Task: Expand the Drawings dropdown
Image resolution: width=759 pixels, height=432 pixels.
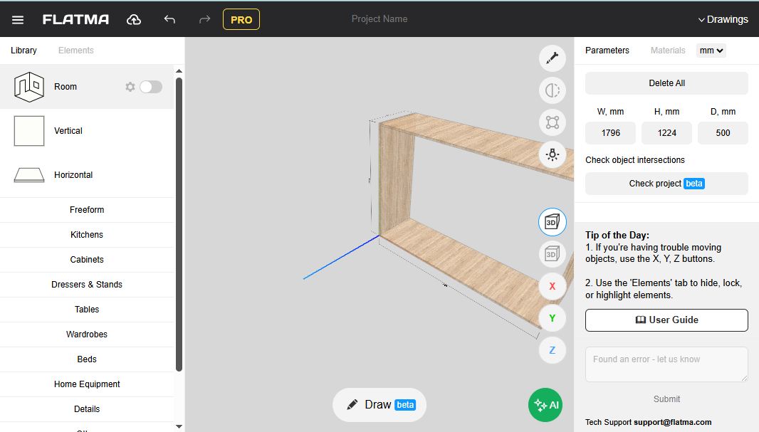Action: point(722,19)
